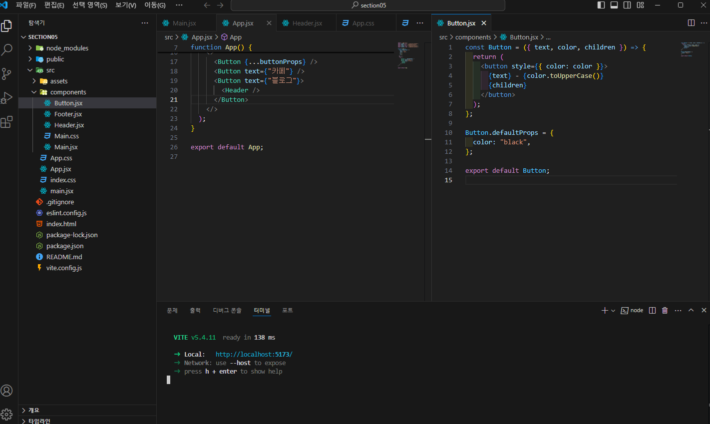Open the Selection menu
This screenshot has width=710, height=424.
click(90, 5)
